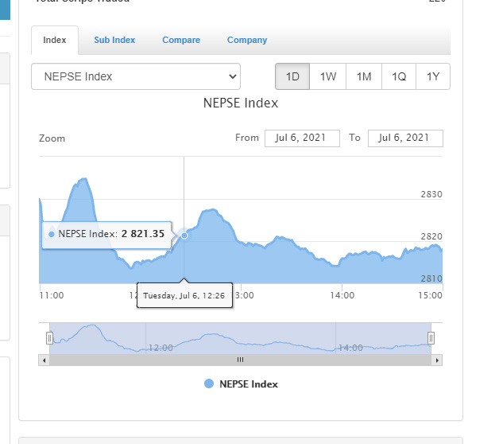This screenshot has width=499, height=444.
Task: Click the scrollbar left arrow
Action: point(44,360)
